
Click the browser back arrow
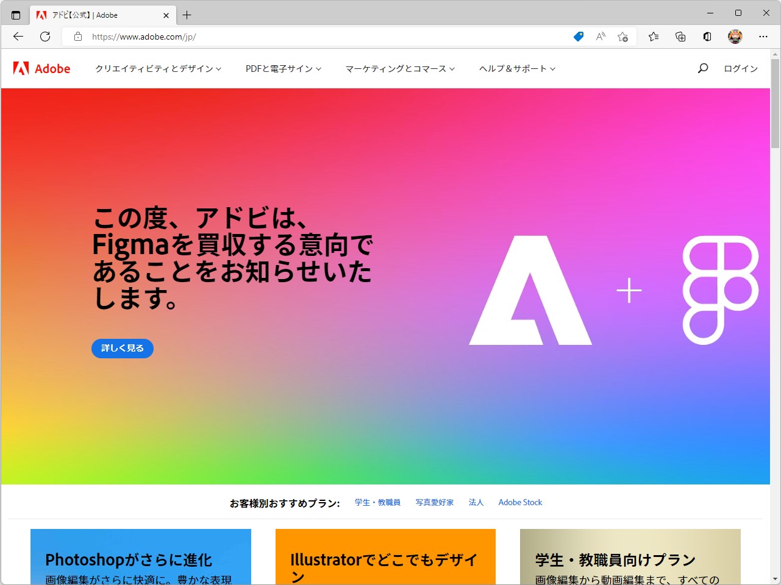pos(18,37)
